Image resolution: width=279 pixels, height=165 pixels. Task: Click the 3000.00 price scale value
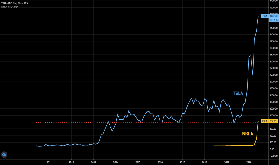(x=274, y=48)
